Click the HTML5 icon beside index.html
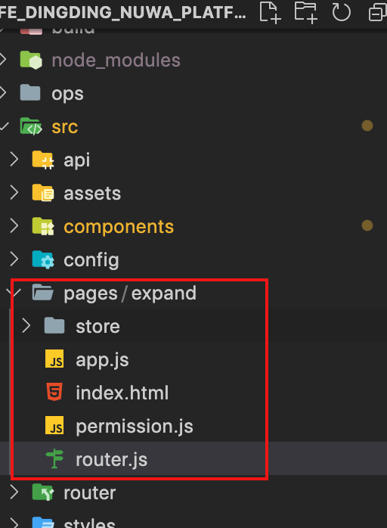387x528 pixels. (54, 393)
